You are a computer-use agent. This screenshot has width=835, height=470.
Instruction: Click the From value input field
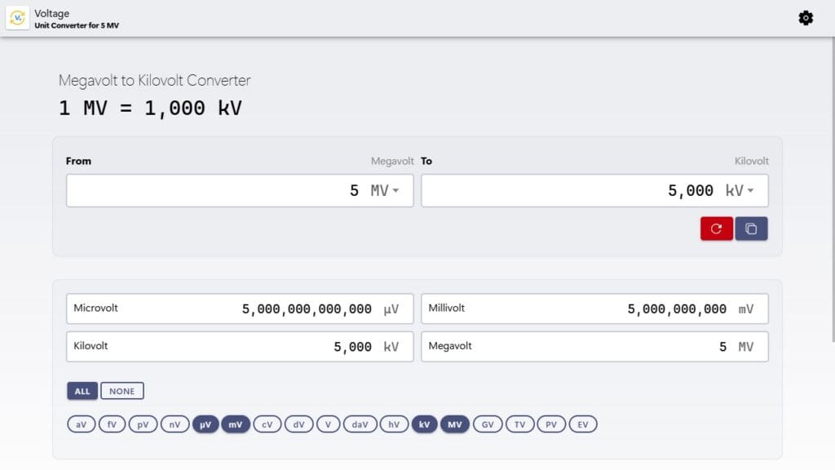click(240, 190)
